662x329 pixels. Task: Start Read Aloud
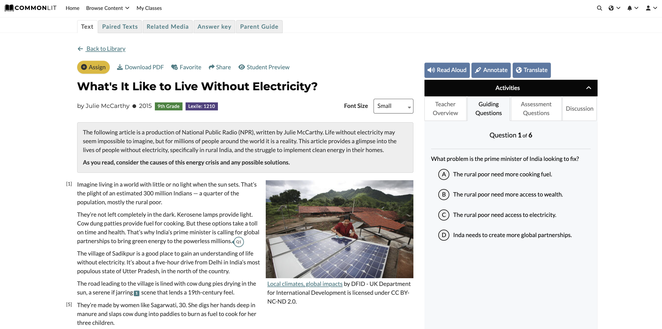pyautogui.click(x=447, y=70)
